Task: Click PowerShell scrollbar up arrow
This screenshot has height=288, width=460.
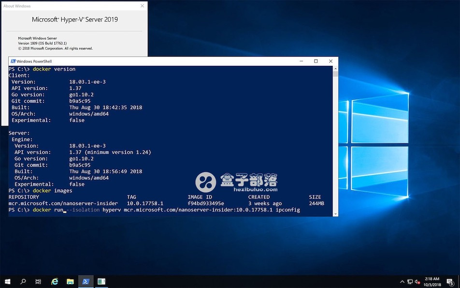Action: point(335,68)
